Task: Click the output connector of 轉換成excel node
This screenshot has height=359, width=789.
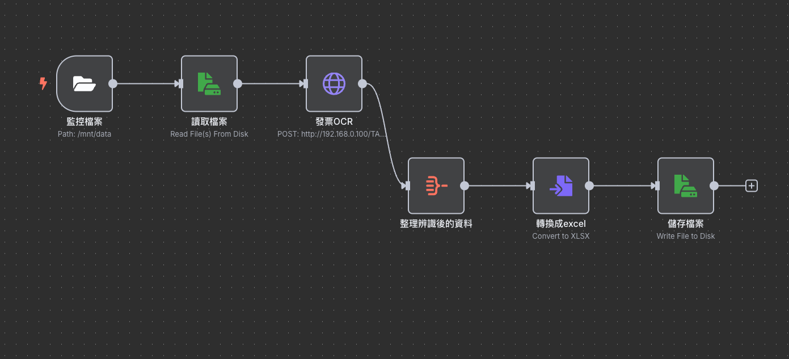Action: (x=589, y=185)
